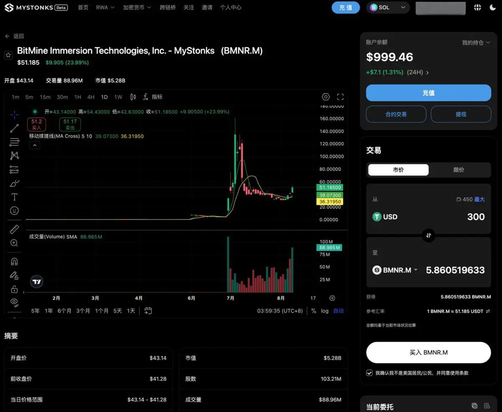This screenshot has height=412, width=502.
Task: Toggle the non-US resident agreement checkbox
Action: pos(369,373)
